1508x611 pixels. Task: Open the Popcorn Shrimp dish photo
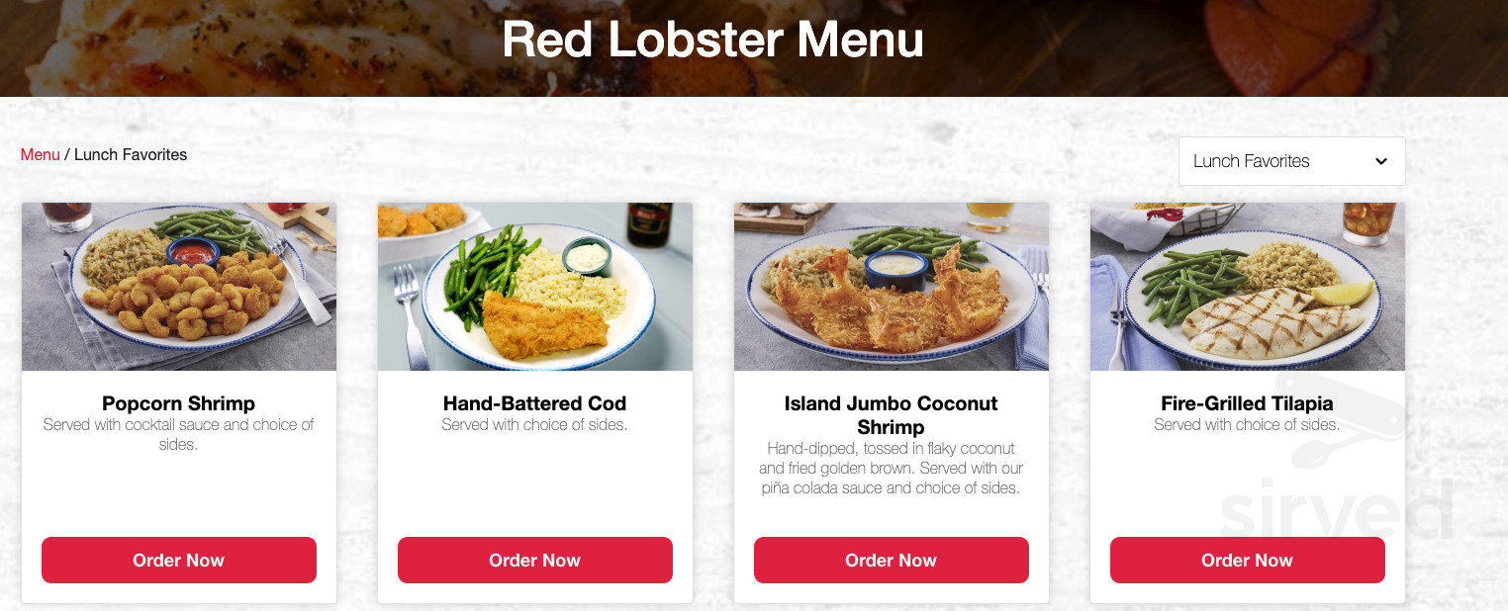pyautogui.click(x=179, y=287)
